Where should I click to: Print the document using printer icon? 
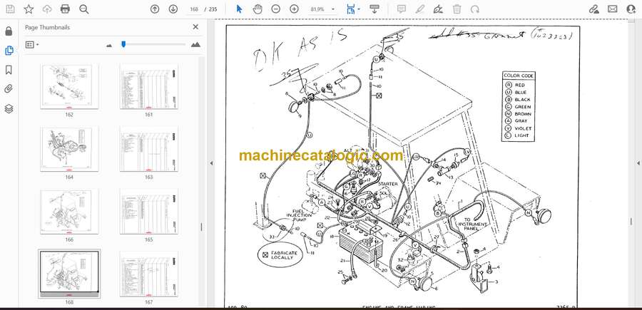click(65, 9)
